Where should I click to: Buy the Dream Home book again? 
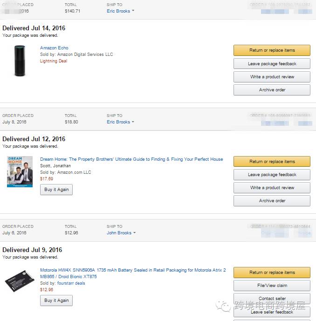(56, 190)
